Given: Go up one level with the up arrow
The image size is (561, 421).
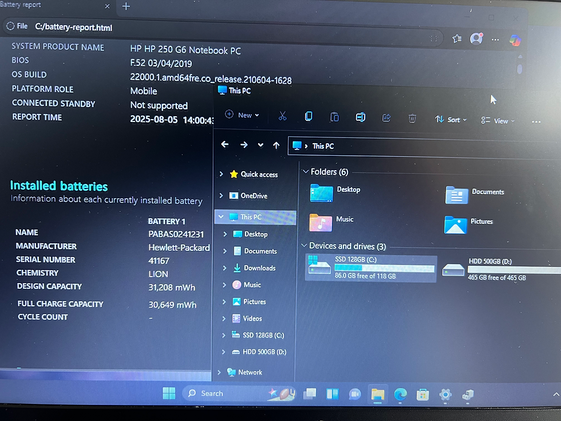Looking at the screenshot, I should 276,145.
